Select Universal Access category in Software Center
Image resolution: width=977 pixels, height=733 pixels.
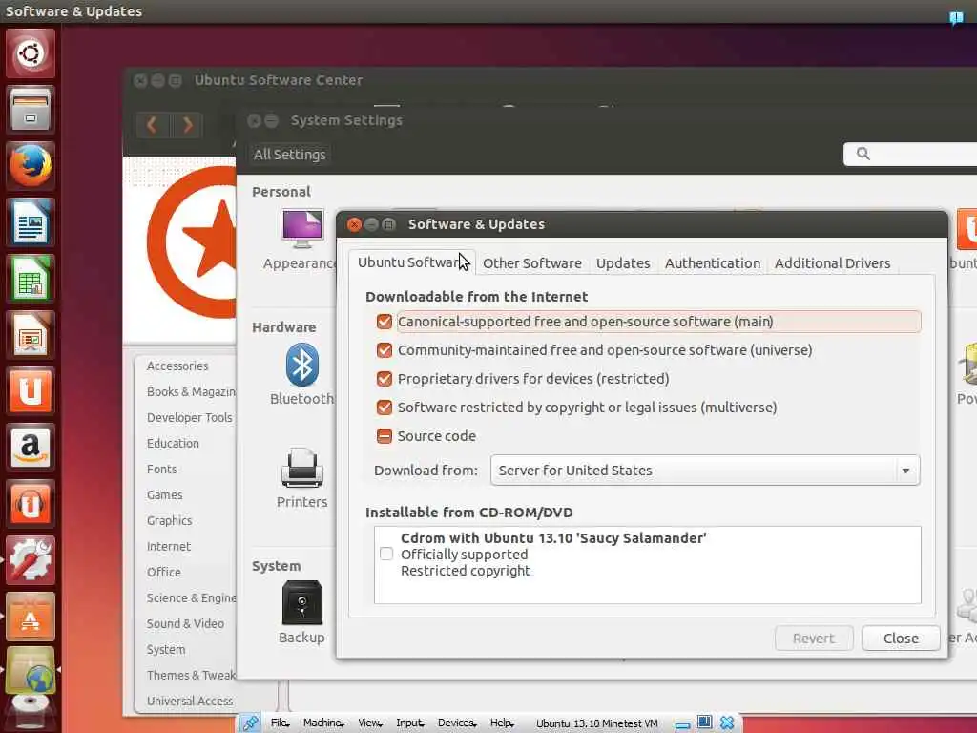(x=190, y=701)
